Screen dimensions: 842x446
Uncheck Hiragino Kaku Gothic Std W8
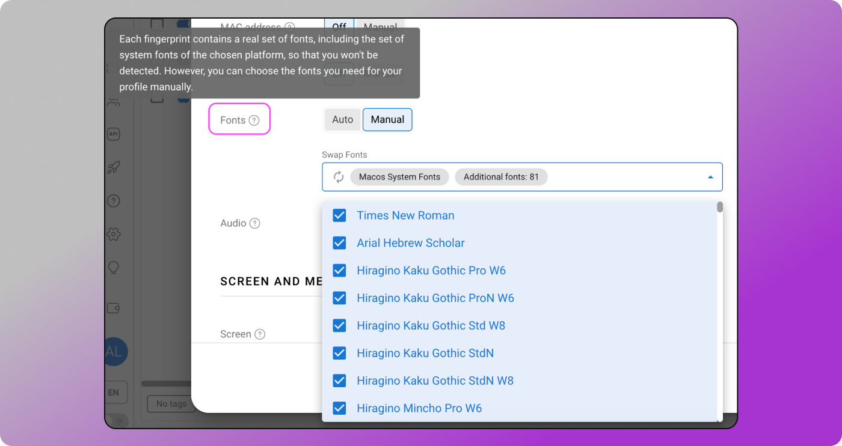pyautogui.click(x=339, y=326)
